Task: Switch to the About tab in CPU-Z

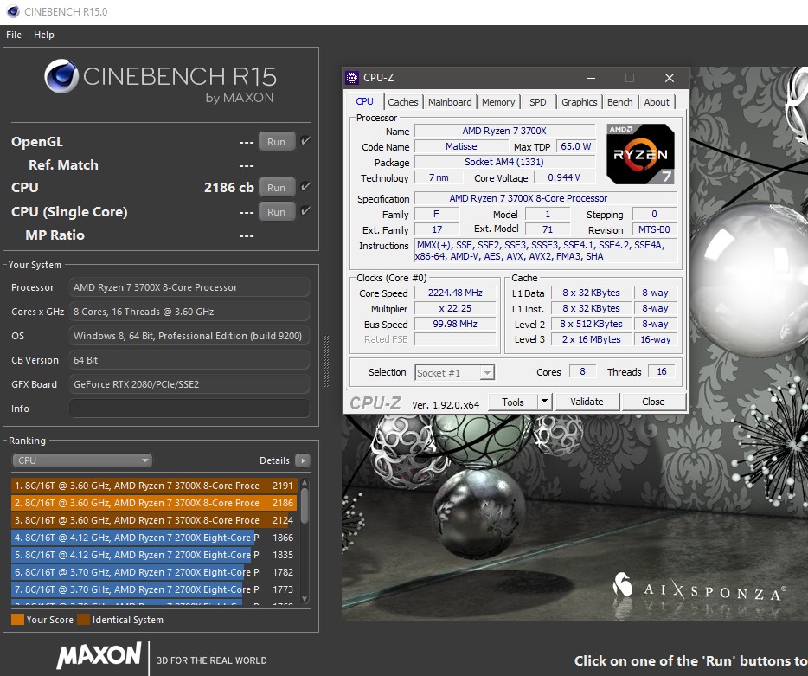Action: pos(657,102)
